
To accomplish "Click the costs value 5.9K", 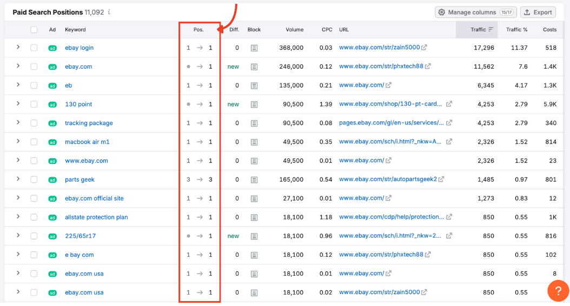I will point(550,104).
